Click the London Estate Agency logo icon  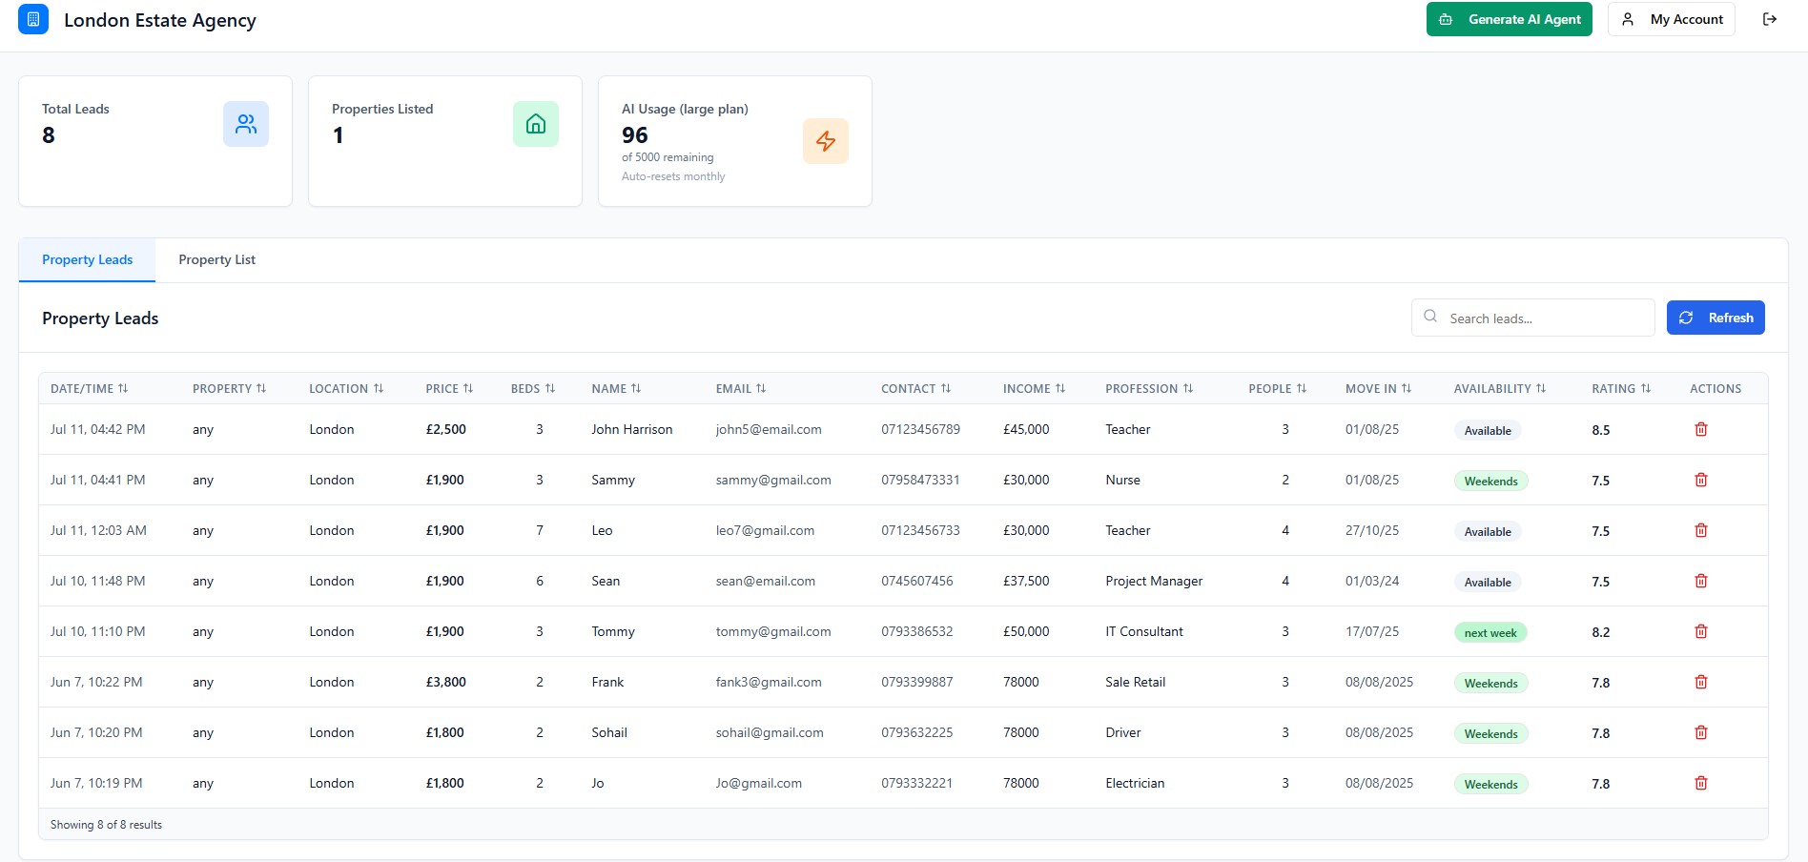(x=33, y=19)
